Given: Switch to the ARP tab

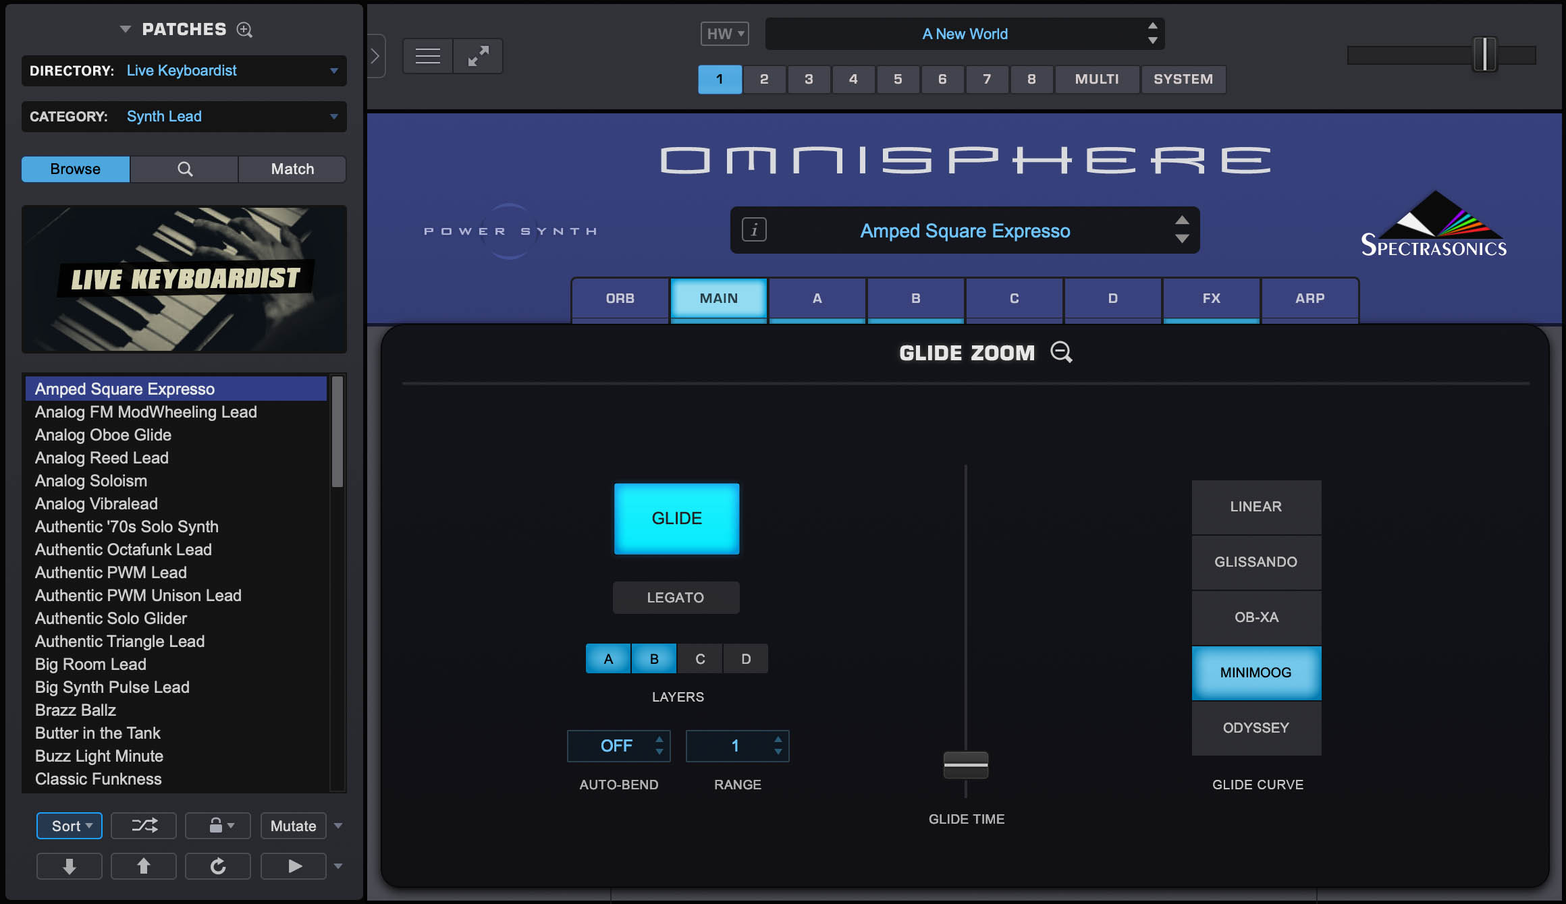Looking at the screenshot, I should [x=1309, y=298].
